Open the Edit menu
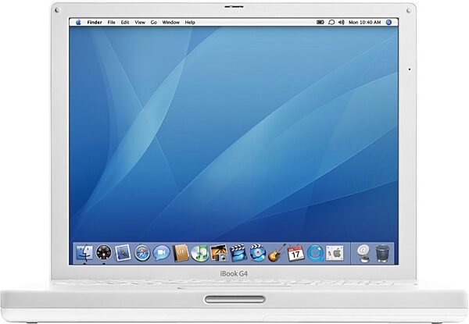Viewport: 469px width, 324px height. 125,22
